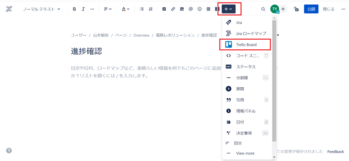Insert a column layout
Viewport: 349px width, 161px height.
(217, 9)
